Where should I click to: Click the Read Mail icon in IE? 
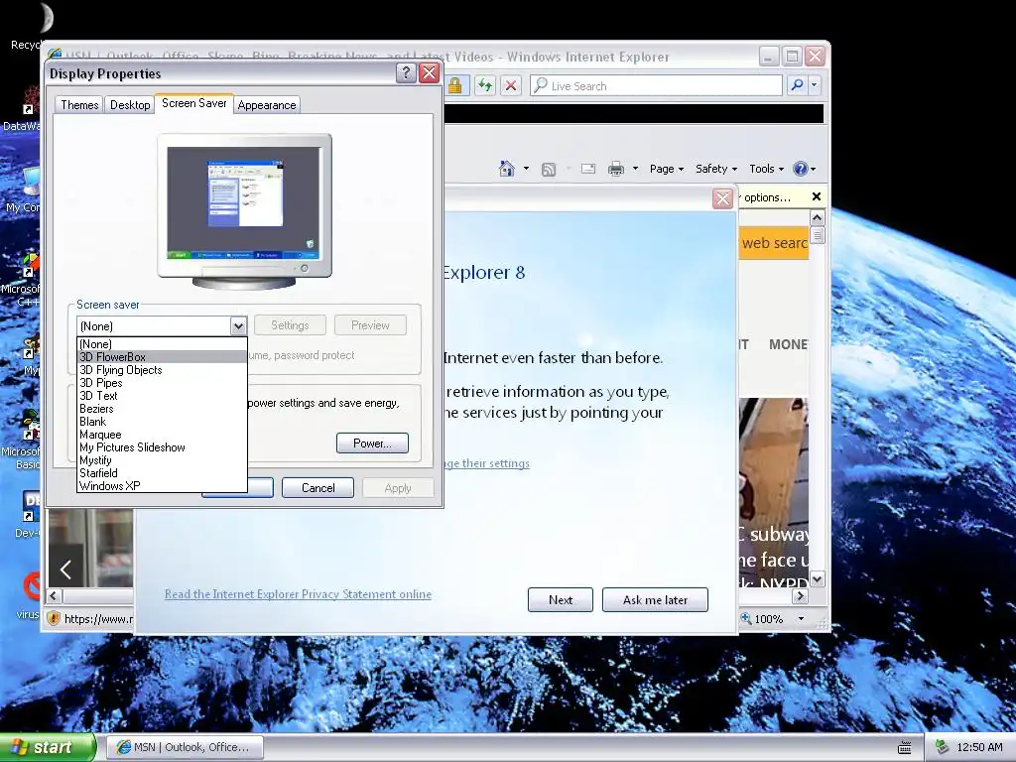point(588,169)
